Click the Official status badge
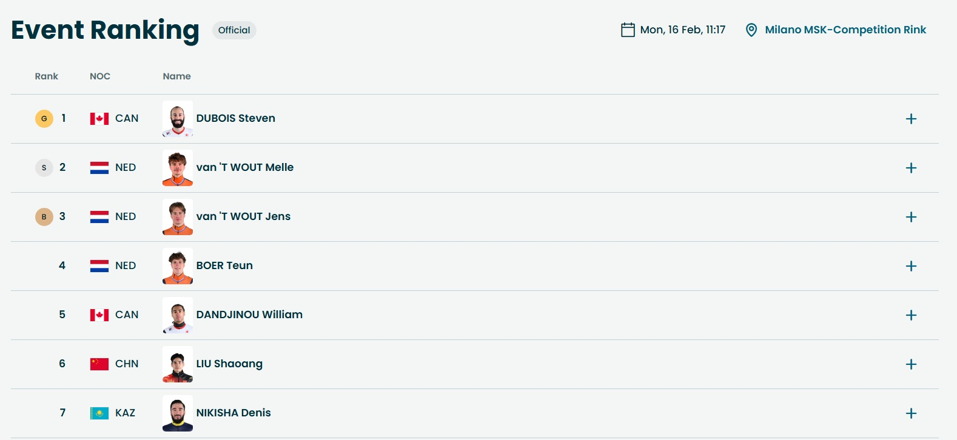957x440 pixels. point(234,30)
